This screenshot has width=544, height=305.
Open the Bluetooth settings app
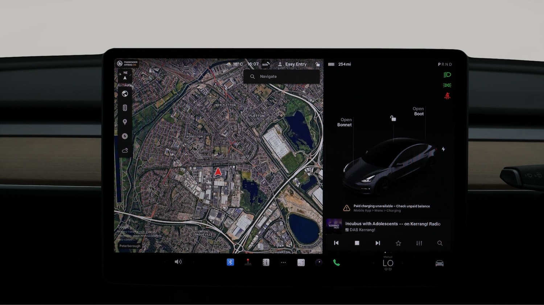pos(230,262)
